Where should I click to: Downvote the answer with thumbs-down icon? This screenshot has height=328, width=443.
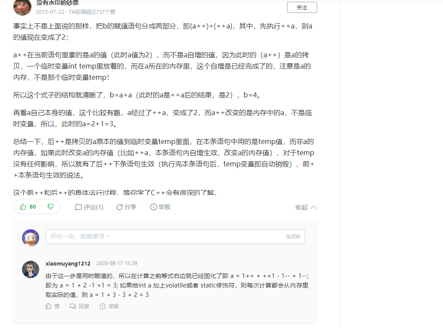tap(50, 207)
